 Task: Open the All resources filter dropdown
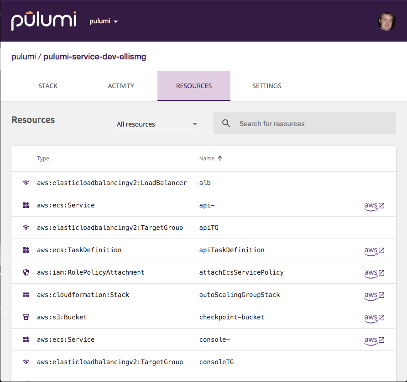(x=157, y=124)
